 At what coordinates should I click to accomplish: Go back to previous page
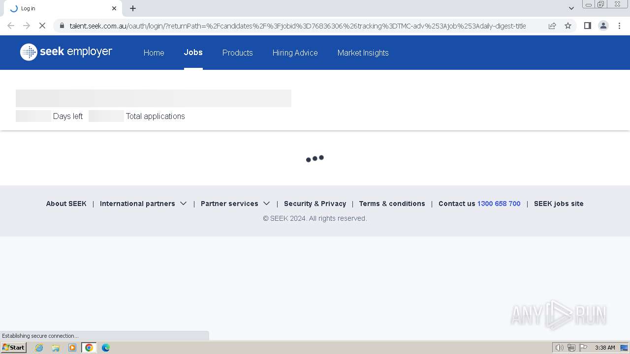coord(11,26)
